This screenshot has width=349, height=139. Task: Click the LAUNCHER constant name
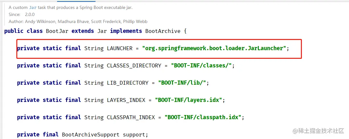[120, 48]
